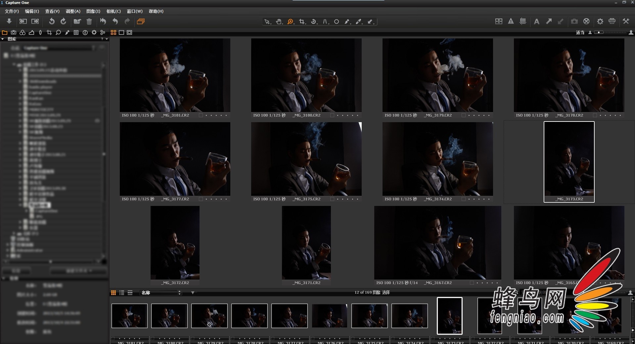Open the 帮助(H) menu
Screen dimensions: 635x344
(156, 11)
